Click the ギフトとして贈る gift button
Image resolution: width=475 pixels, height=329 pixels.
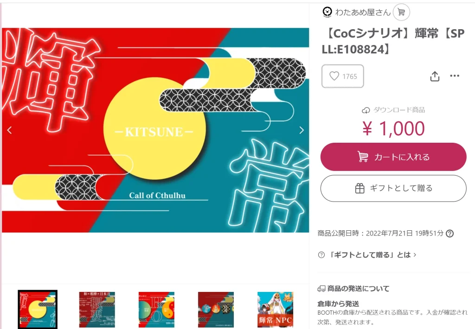coord(393,188)
